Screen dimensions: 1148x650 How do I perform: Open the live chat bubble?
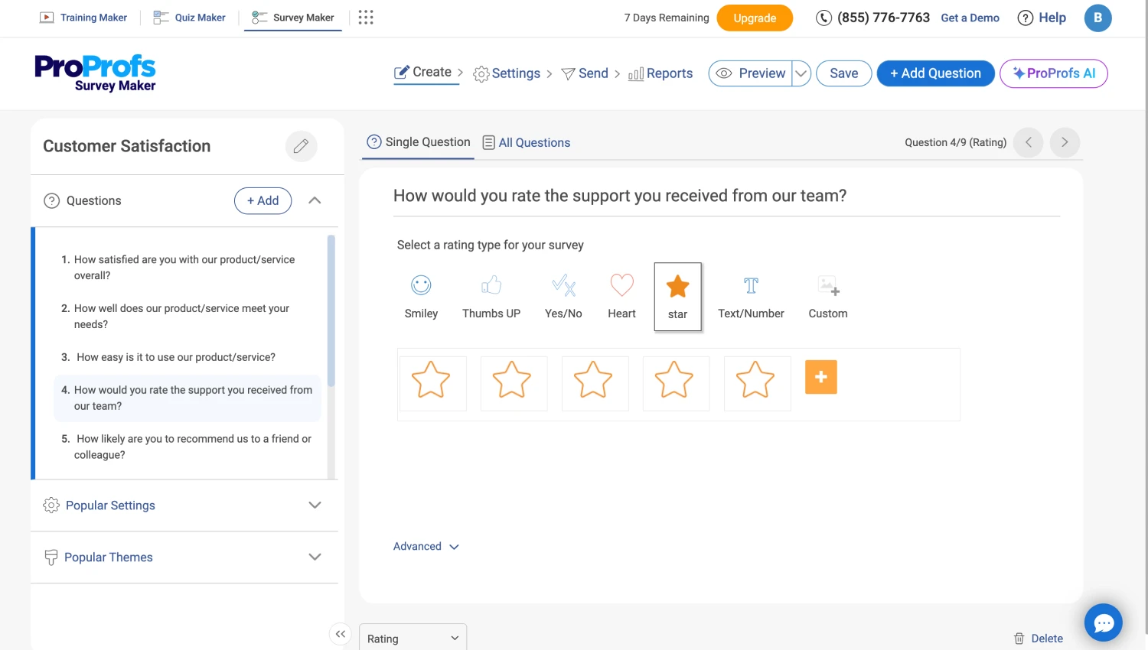coord(1103,623)
